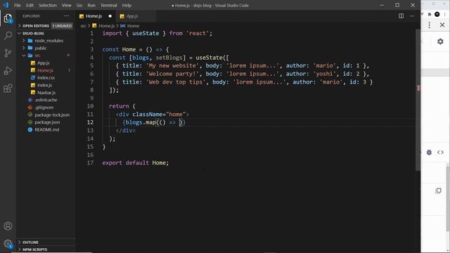The image size is (450, 253).
Task: Expand the Open Editors section
Action: coord(36,26)
